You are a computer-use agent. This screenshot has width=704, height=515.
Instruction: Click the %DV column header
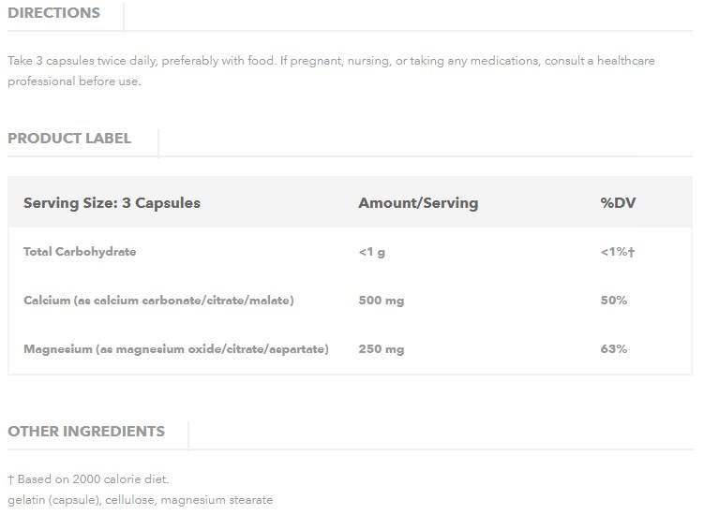(619, 203)
